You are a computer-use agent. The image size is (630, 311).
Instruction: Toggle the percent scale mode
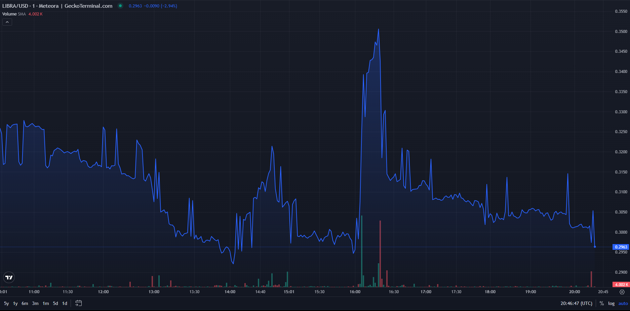click(x=602, y=303)
